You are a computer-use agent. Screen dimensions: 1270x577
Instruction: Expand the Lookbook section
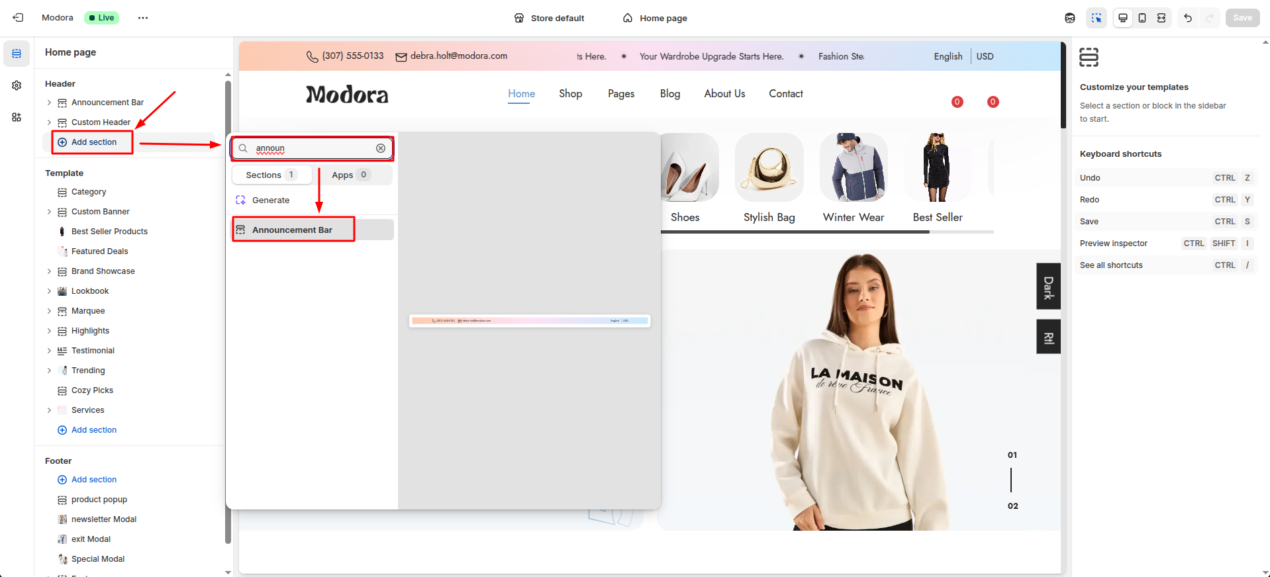(x=49, y=291)
